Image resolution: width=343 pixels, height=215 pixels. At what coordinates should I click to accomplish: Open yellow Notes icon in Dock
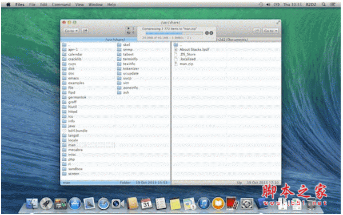click(175, 204)
